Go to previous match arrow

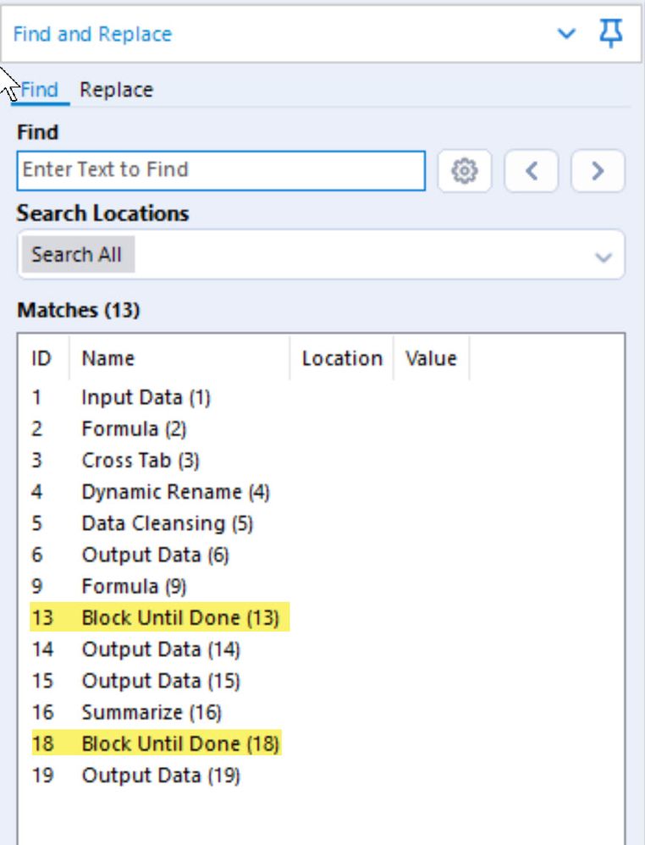point(532,171)
